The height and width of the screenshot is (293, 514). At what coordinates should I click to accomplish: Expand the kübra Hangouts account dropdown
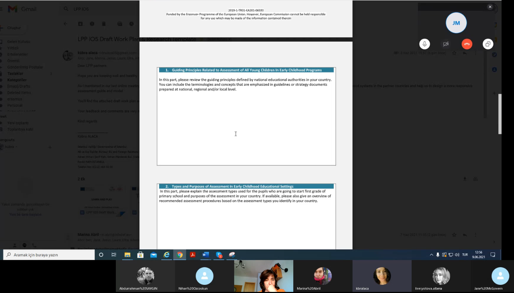[x=16, y=146]
